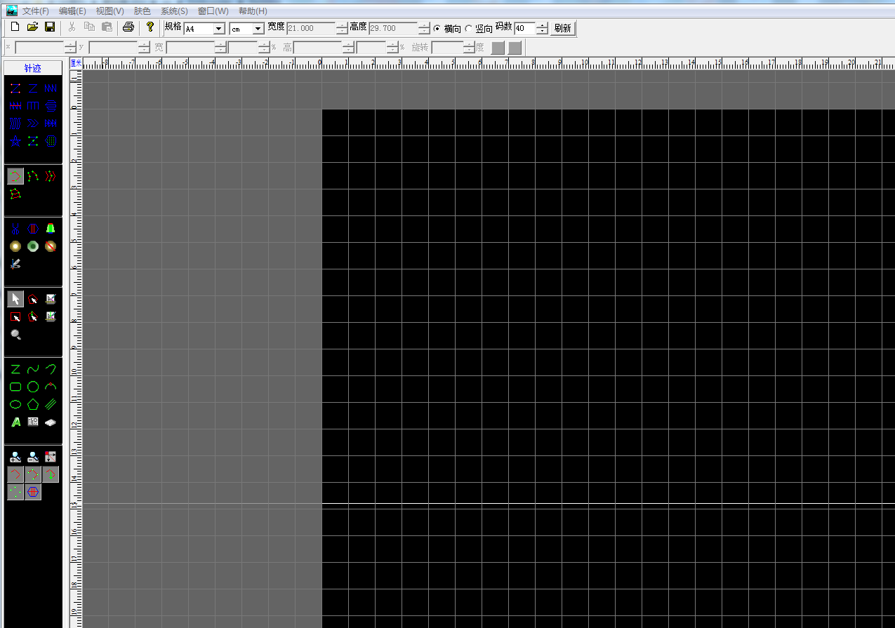
Task: Open the 视图(V) menu
Action: pyautogui.click(x=110, y=11)
